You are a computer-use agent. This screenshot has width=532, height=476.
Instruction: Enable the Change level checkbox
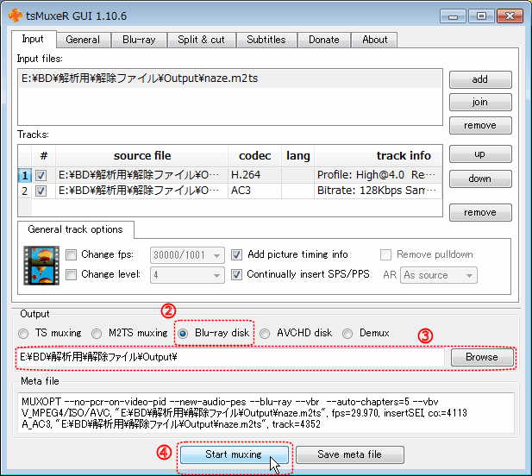point(72,275)
